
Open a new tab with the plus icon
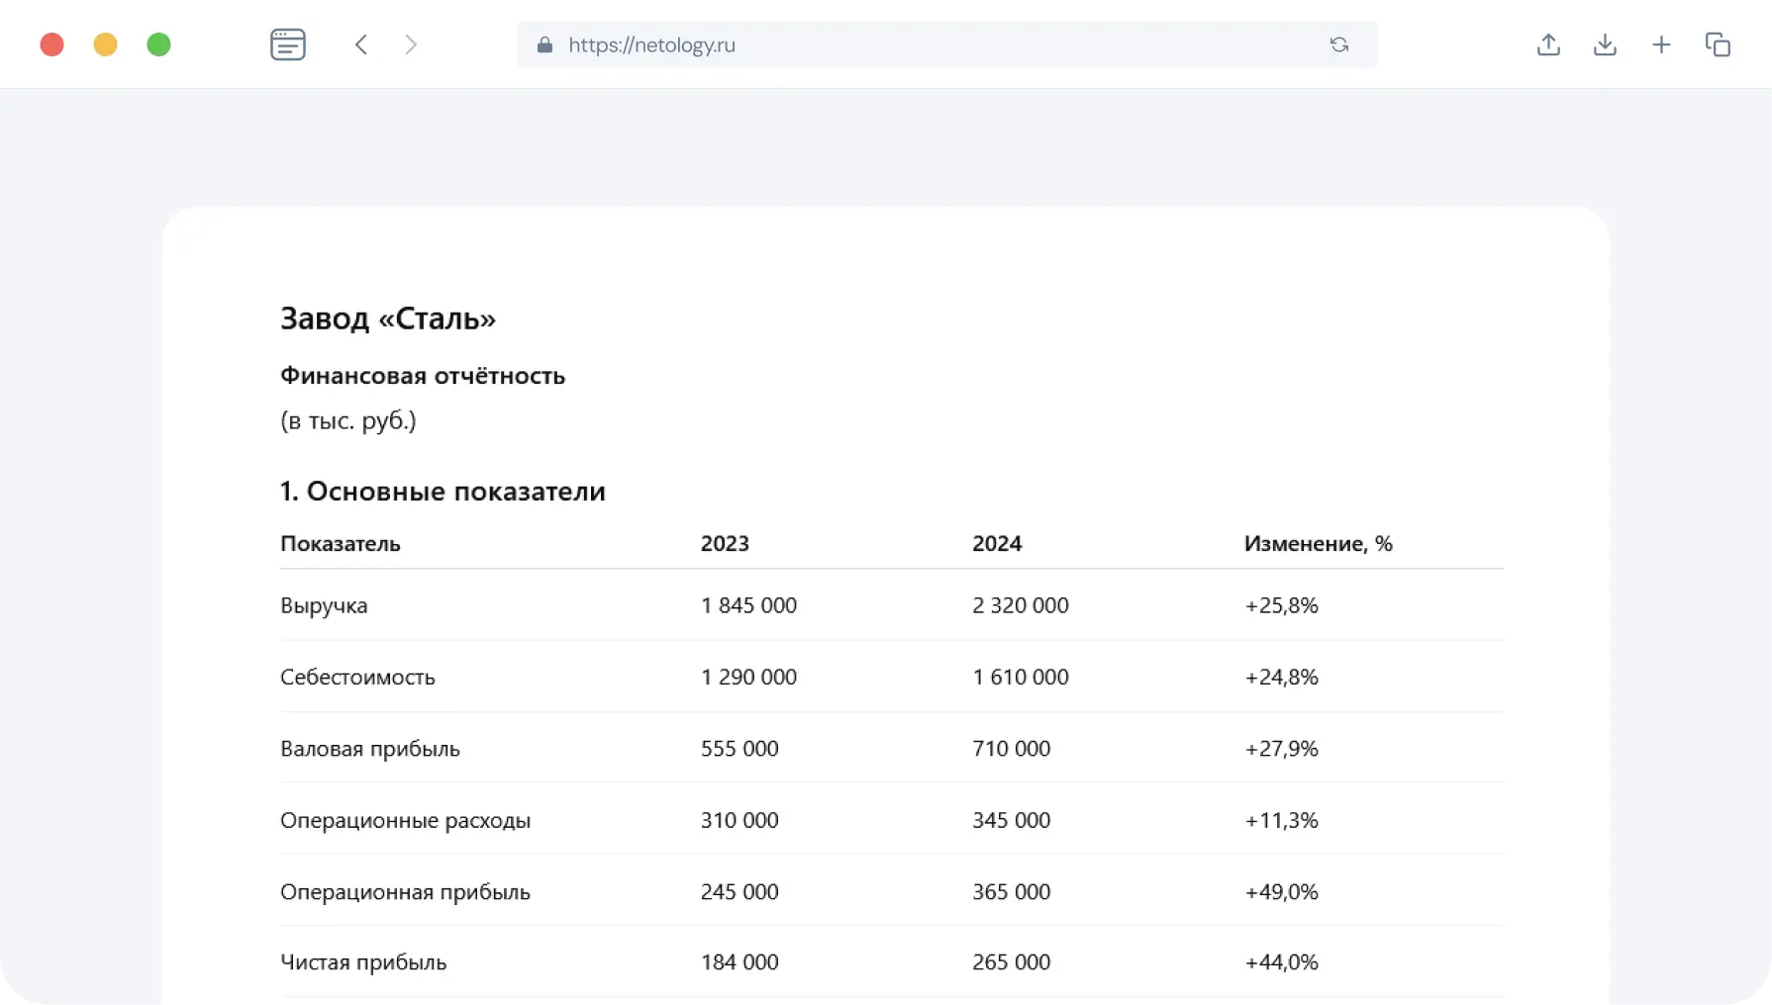click(x=1661, y=45)
